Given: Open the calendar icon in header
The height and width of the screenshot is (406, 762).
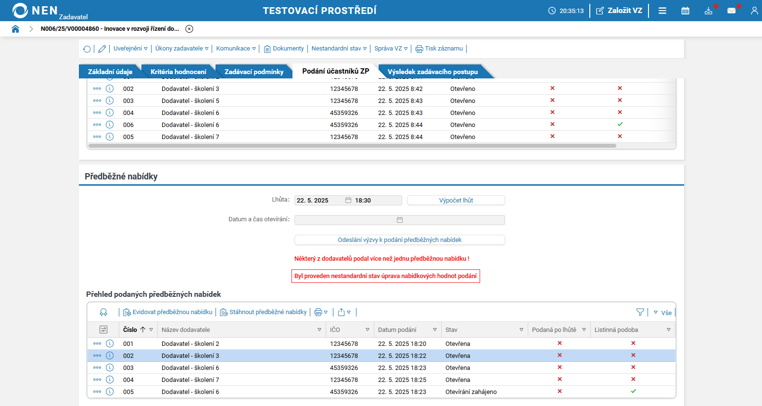Looking at the screenshot, I should (686, 11).
